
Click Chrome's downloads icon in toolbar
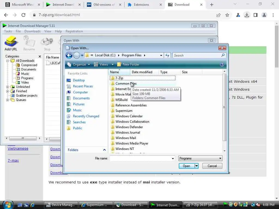point(247,15)
